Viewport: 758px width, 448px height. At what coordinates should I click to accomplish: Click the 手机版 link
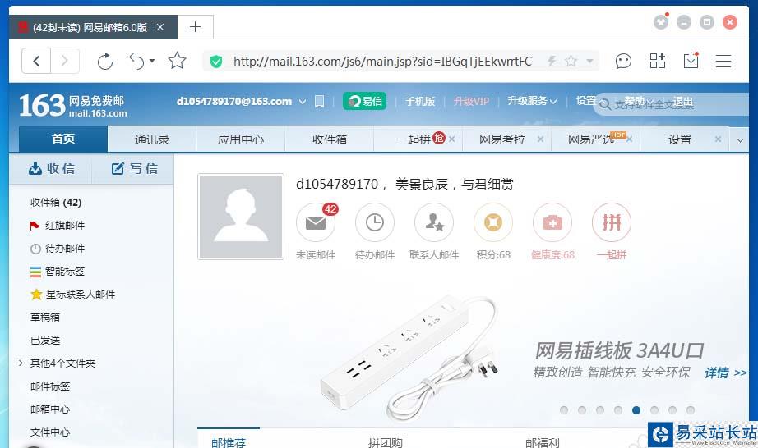419,101
